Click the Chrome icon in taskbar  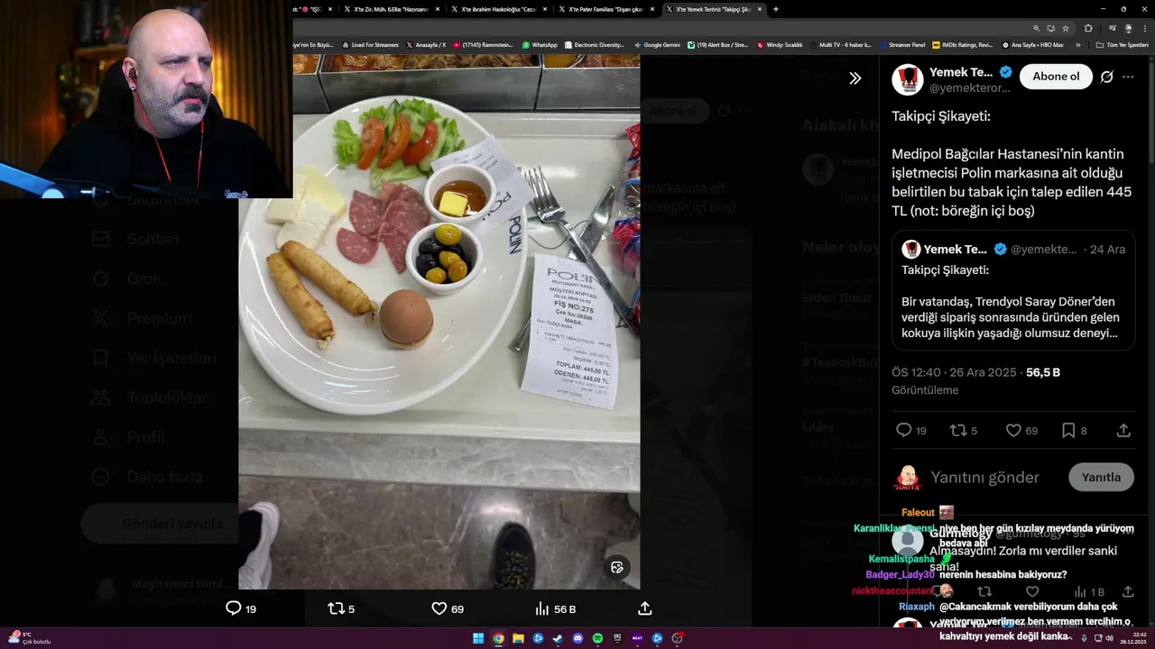coord(498,638)
